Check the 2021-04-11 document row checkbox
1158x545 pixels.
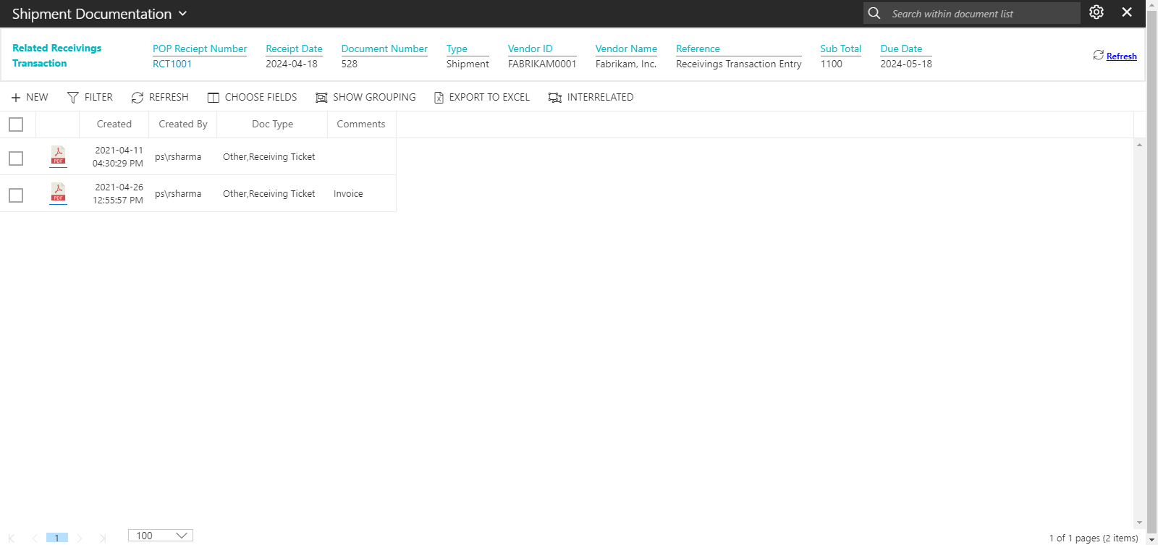point(16,158)
